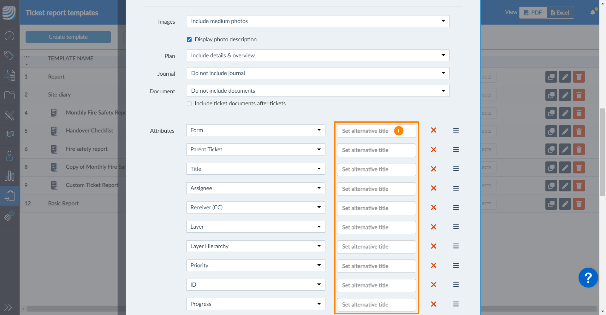
Task: Uncheck Display photo description
Action: coord(189,40)
